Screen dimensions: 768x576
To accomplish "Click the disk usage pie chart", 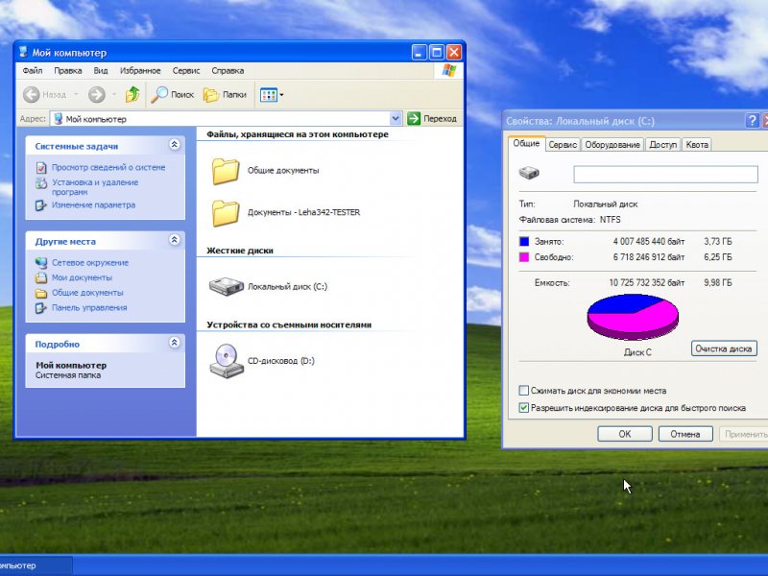I will pos(633,317).
